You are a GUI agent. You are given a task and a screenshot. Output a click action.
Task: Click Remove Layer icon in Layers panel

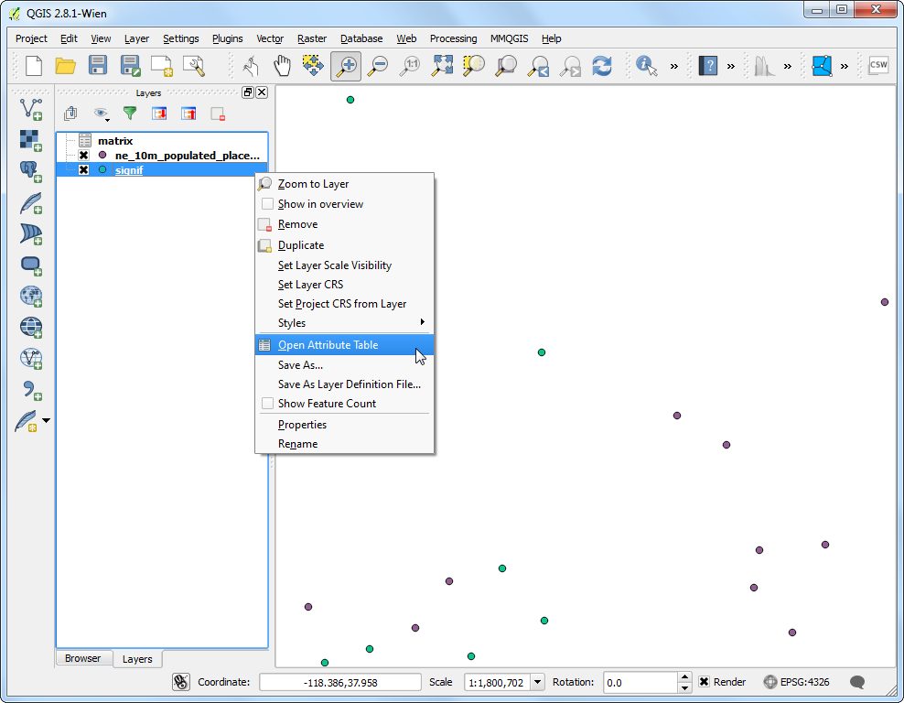pyautogui.click(x=218, y=114)
